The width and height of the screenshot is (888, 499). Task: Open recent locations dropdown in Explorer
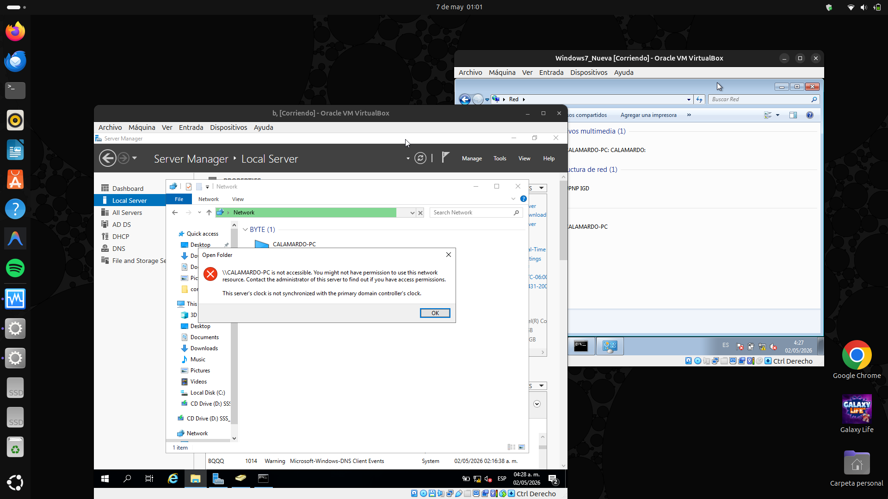[x=199, y=213]
